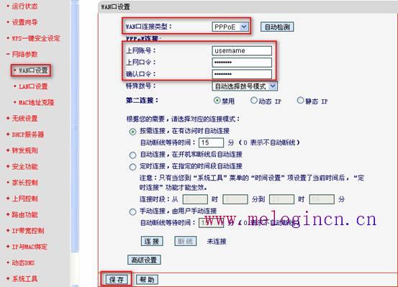The image size is (398, 287).
Task: Open LAN口设置 in the sidebar
Action: 33,86
